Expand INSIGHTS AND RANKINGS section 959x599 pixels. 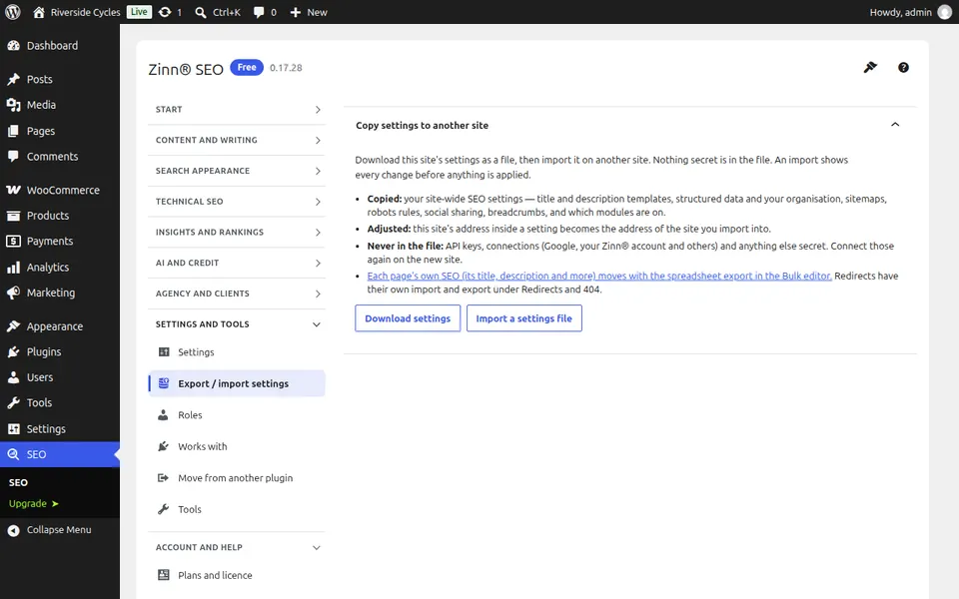pos(237,233)
